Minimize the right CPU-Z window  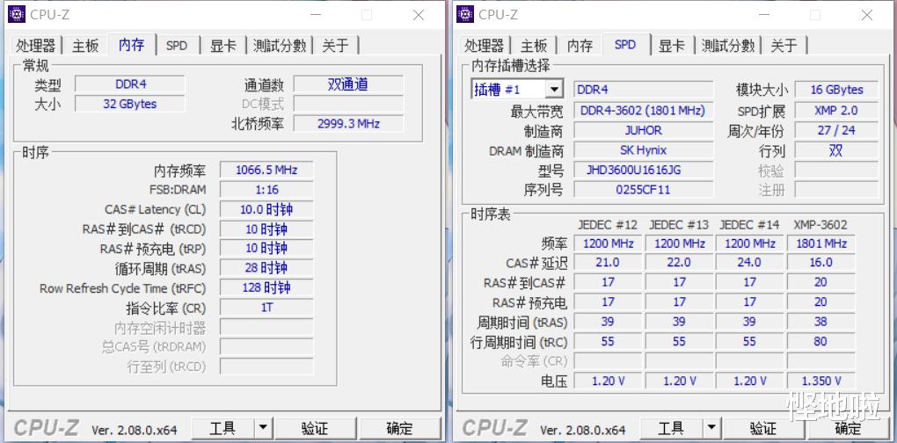(763, 15)
